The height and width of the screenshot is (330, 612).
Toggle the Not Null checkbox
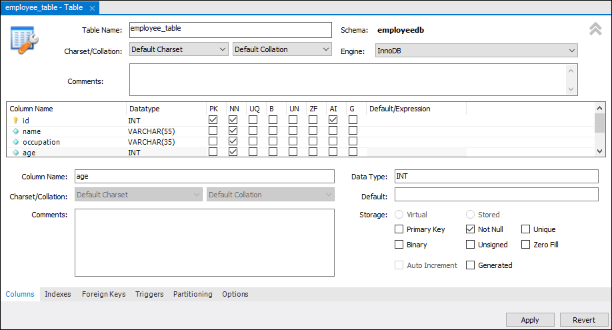click(471, 229)
